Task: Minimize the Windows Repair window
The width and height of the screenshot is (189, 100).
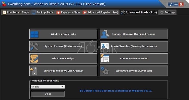Action: (176, 4)
